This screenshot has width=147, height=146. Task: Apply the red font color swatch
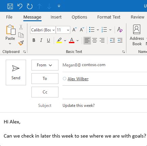pos(72,40)
